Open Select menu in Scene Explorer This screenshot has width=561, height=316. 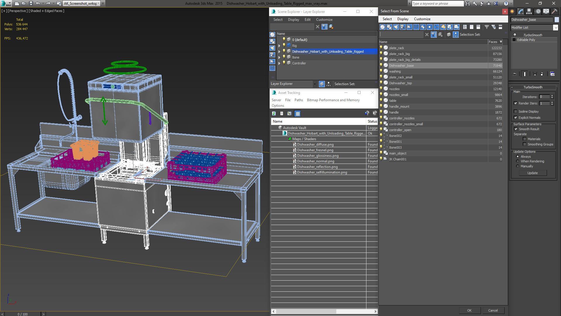(x=278, y=20)
